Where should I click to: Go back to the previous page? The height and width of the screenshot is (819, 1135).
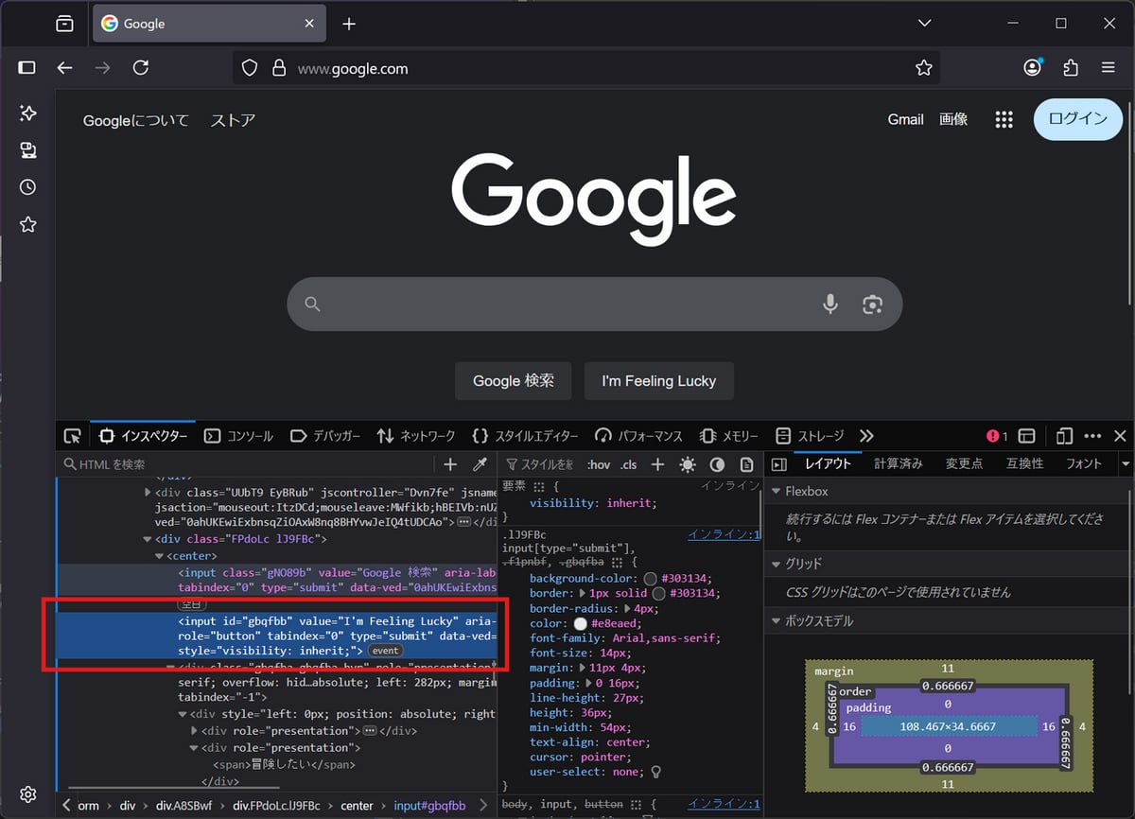click(64, 68)
